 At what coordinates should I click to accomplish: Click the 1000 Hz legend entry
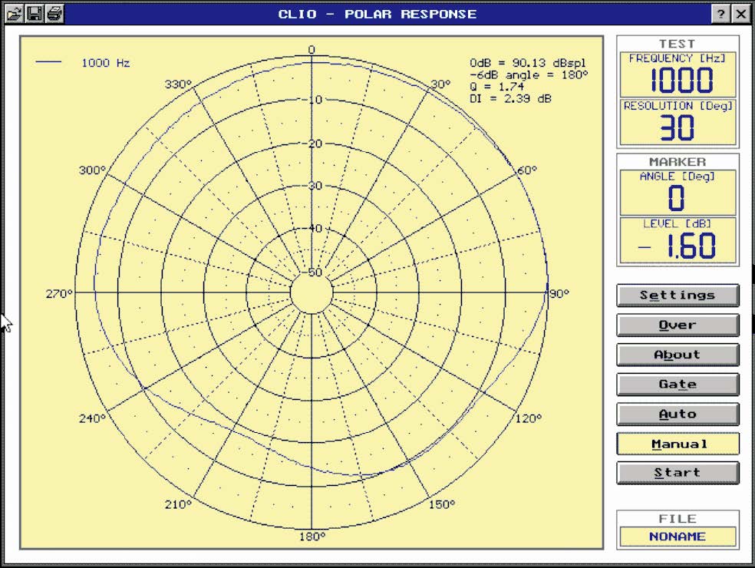(x=105, y=63)
